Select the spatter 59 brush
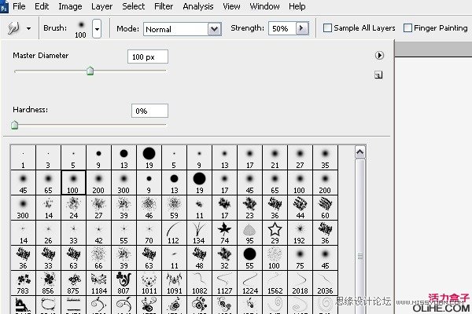The width and height of the screenshot is (472, 314). point(175,208)
